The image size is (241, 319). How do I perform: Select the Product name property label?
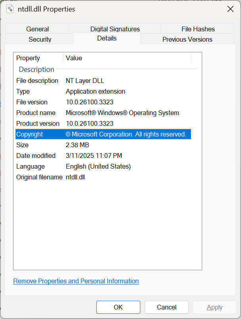(x=36, y=113)
